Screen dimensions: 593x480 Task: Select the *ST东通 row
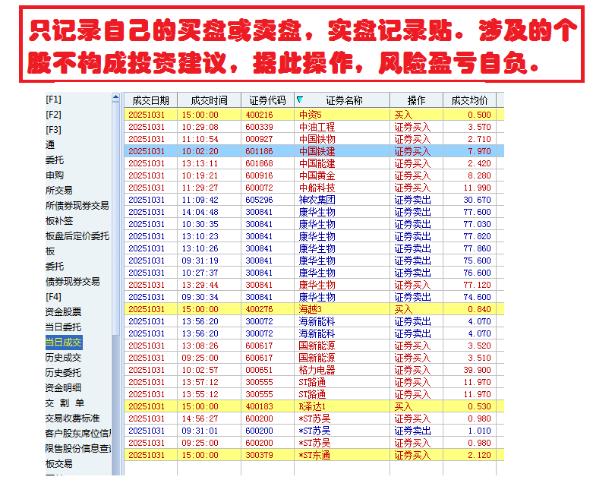click(314, 455)
